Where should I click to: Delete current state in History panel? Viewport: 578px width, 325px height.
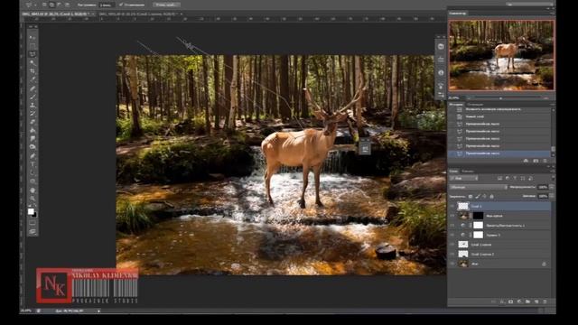pyautogui.click(x=545, y=161)
